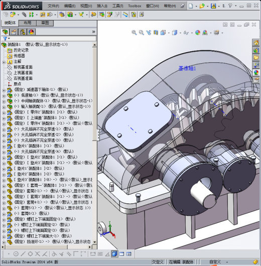This screenshot has height=266, width=261.
Task: Open the 插入(I) menu
Action: (102, 6)
